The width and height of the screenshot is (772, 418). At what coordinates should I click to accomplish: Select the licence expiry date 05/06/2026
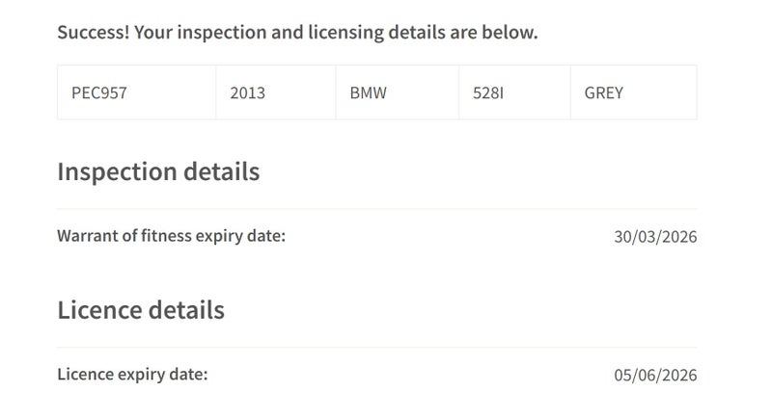click(655, 376)
